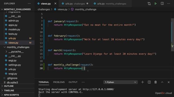Expand the TIMELINE section
Screen dimensions: 174x97
tap(17, 91)
